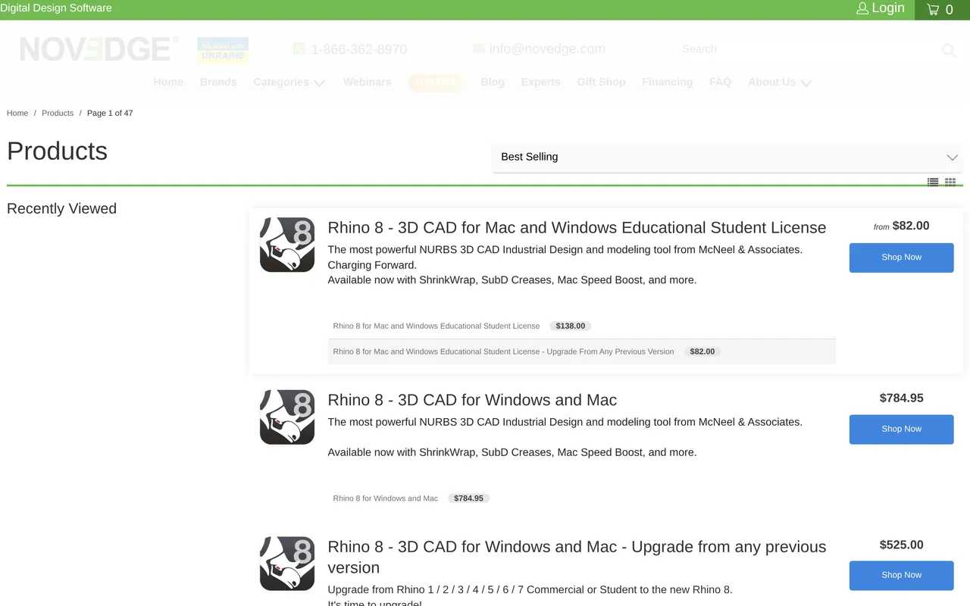
Task: Click the envelope icon beside info@novedge.com
Action: click(479, 48)
